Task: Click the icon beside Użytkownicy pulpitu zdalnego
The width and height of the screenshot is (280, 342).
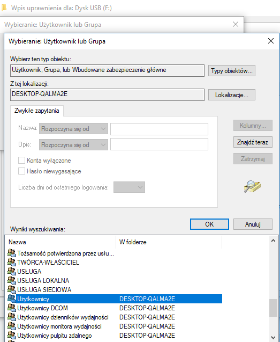Action: click(x=12, y=335)
